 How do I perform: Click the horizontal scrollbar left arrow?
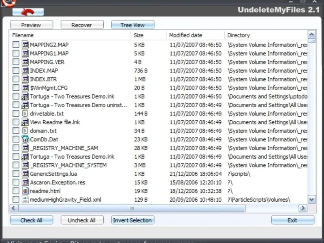pos(14,208)
